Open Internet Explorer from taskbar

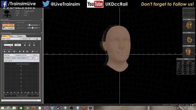tap(8, 108)
